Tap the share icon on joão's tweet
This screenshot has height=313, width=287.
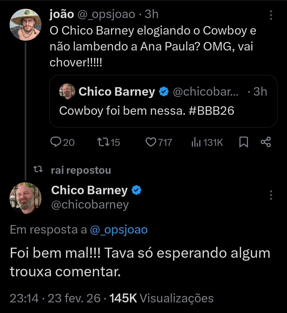[x=266, y=142]
